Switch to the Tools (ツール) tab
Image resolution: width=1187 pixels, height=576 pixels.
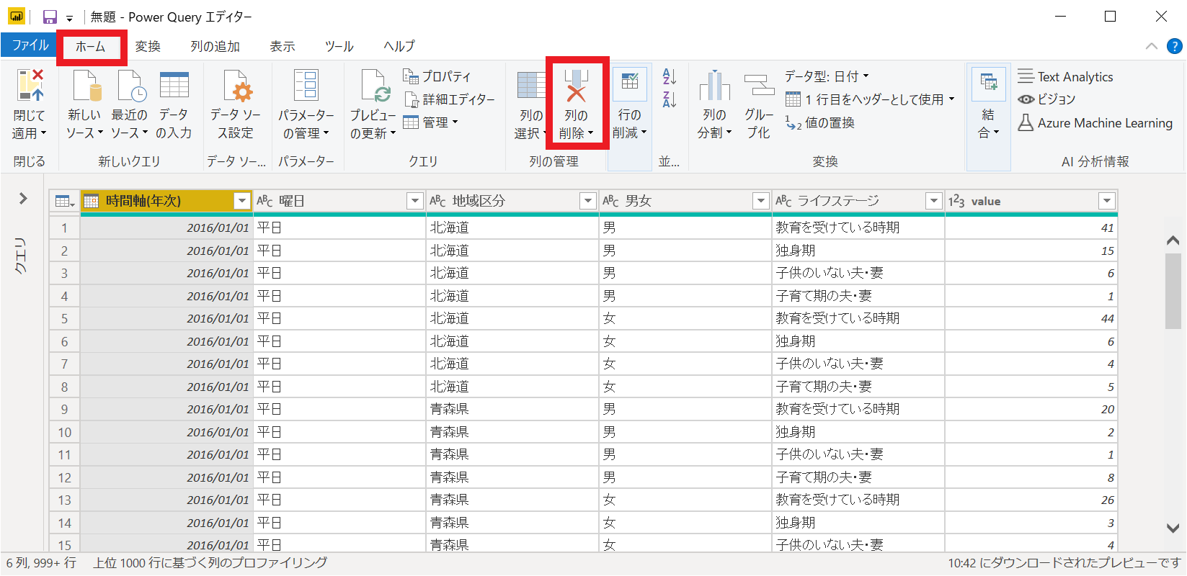point(339,47)
